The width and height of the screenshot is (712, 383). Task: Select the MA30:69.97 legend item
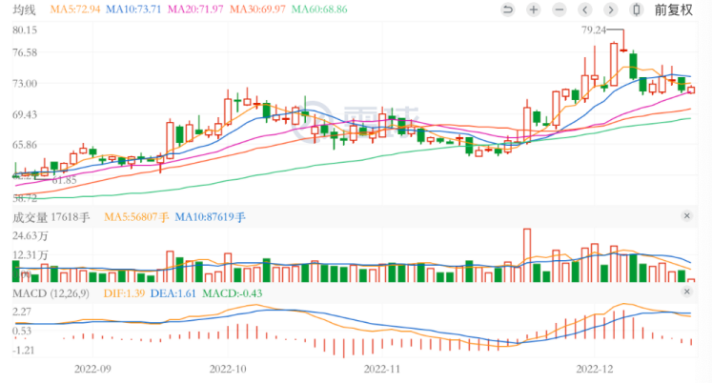(x=257, y=10)
